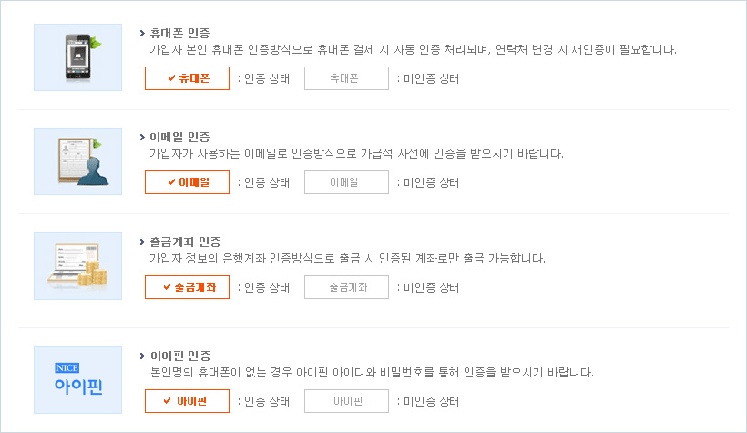Open the 휴대폰 인증 heading

179,33
